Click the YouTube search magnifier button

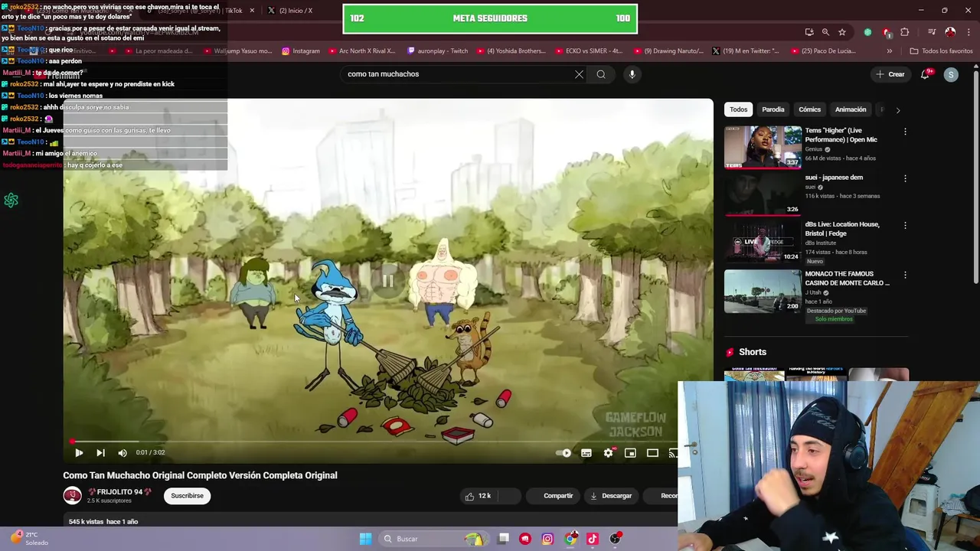[x=601, y=74]
